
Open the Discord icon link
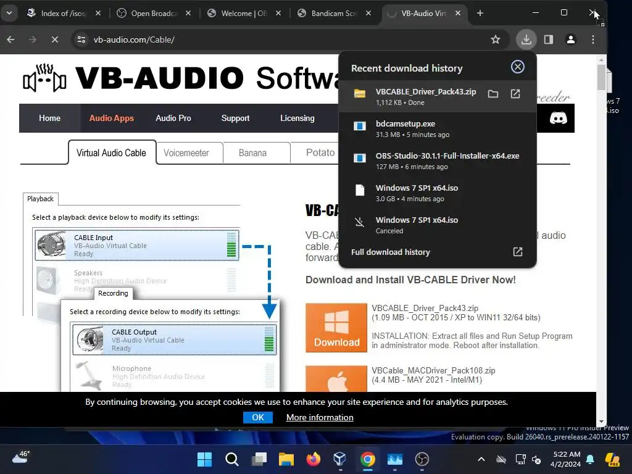tap(558, 118)
